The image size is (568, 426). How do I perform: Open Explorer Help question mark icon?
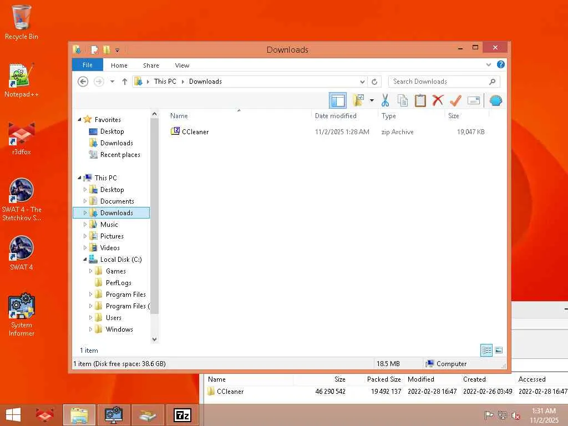[501, 64]
